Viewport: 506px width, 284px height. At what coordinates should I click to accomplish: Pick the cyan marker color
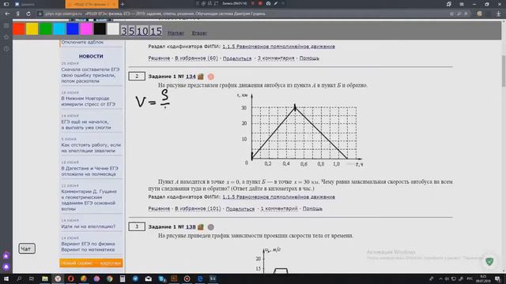point(59,29)
